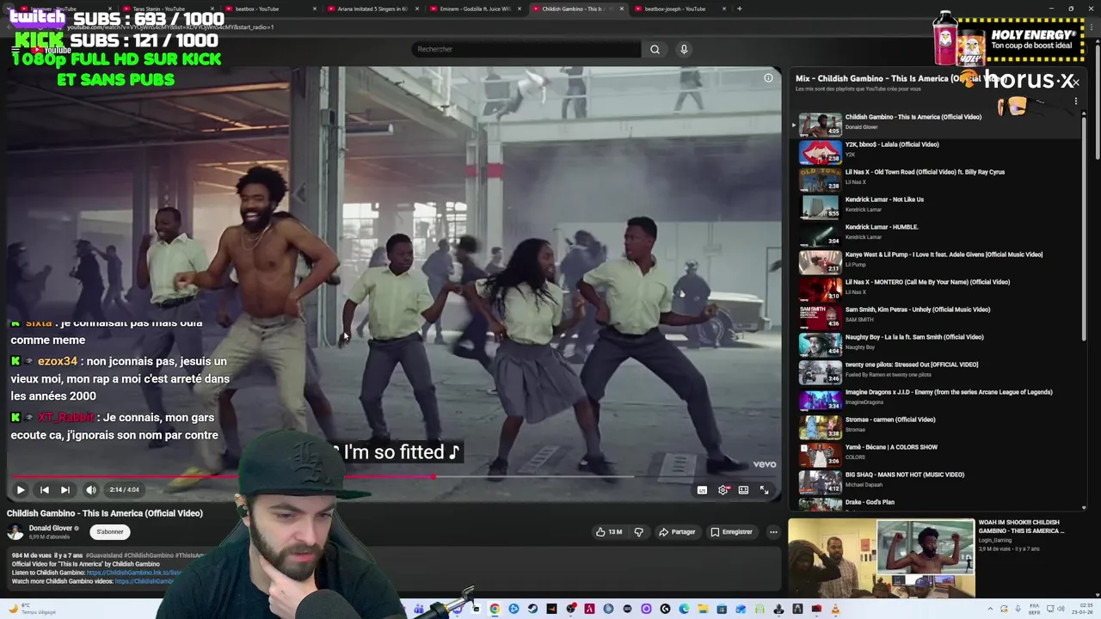Select 'Kendrick Lamar - Not Like Us'
This screenshot has width=1101, height=619.
click(936, 206)
